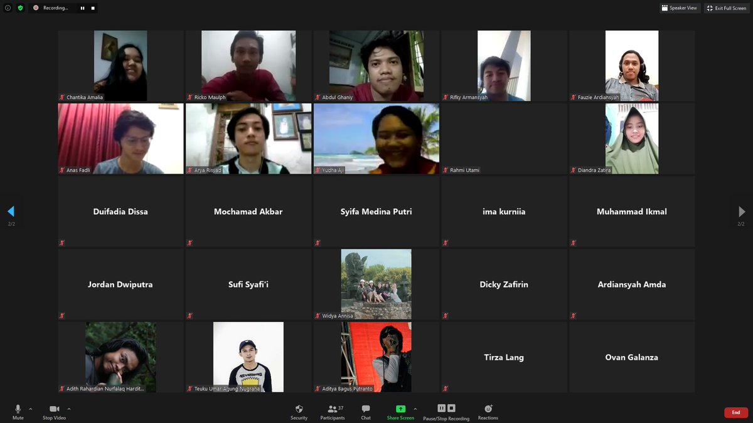Click the Recording... status label
This screenshot has width=753, height=423.
click(55, 8)
